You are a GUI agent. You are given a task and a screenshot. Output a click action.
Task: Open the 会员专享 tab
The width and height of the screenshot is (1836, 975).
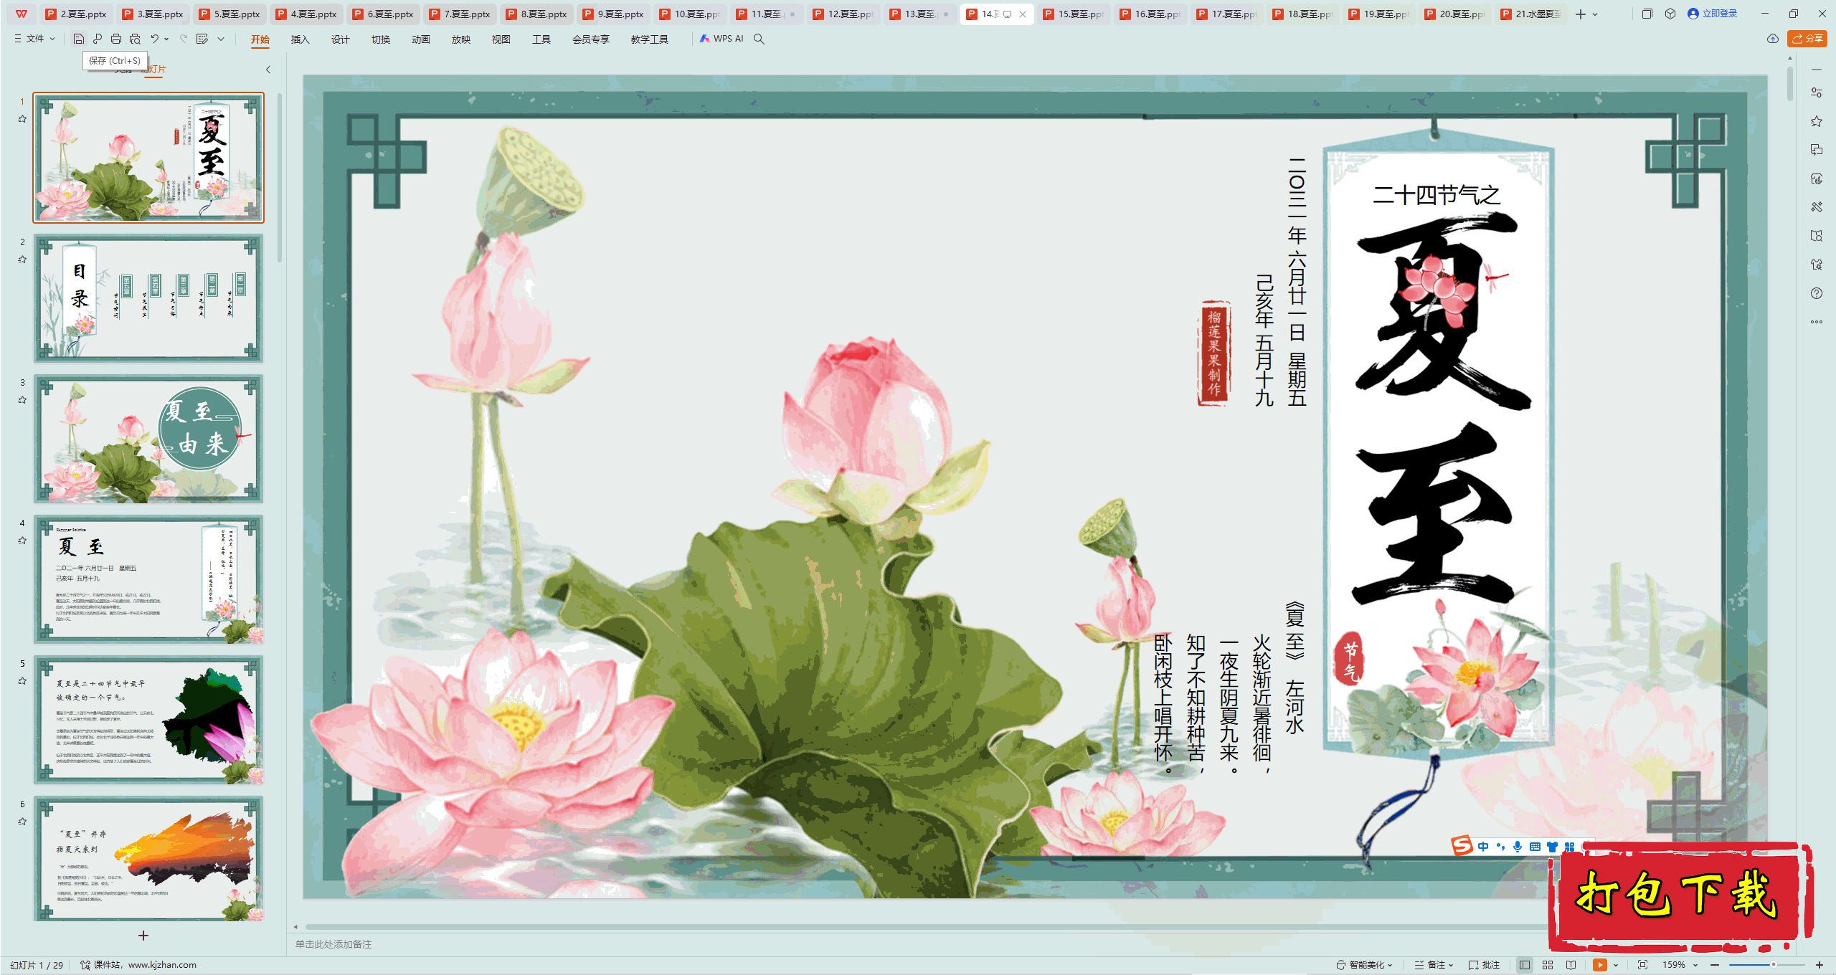(x=590, y=39)
